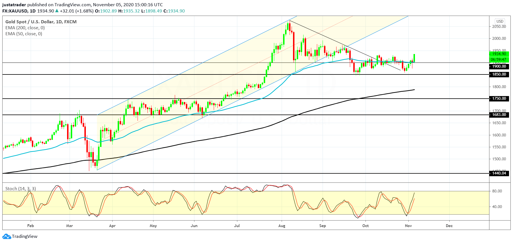Click the 06:59:47 bar countdown label
This screenshot has width=513, height=243.
tap(499, 59)
